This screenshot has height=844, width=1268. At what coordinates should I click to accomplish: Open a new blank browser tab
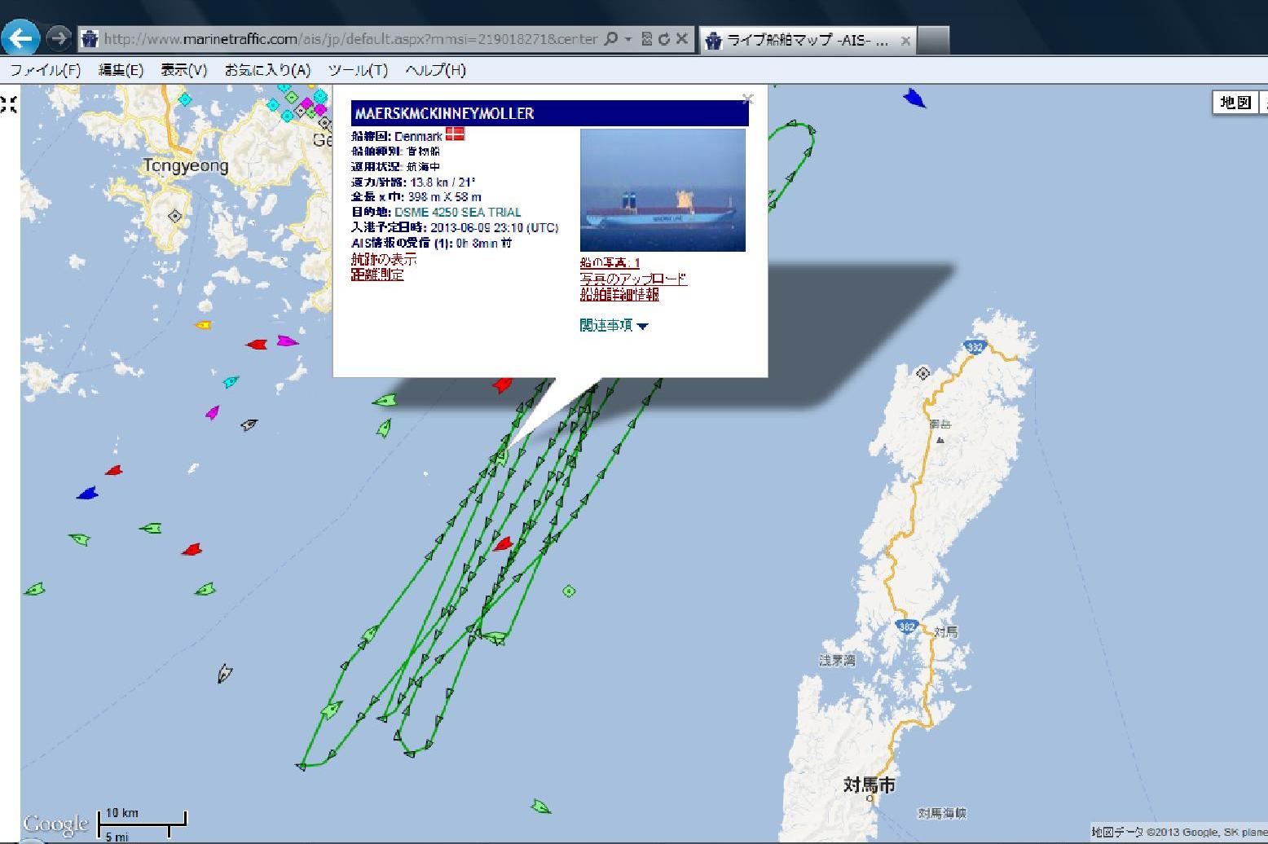[934, 40]
